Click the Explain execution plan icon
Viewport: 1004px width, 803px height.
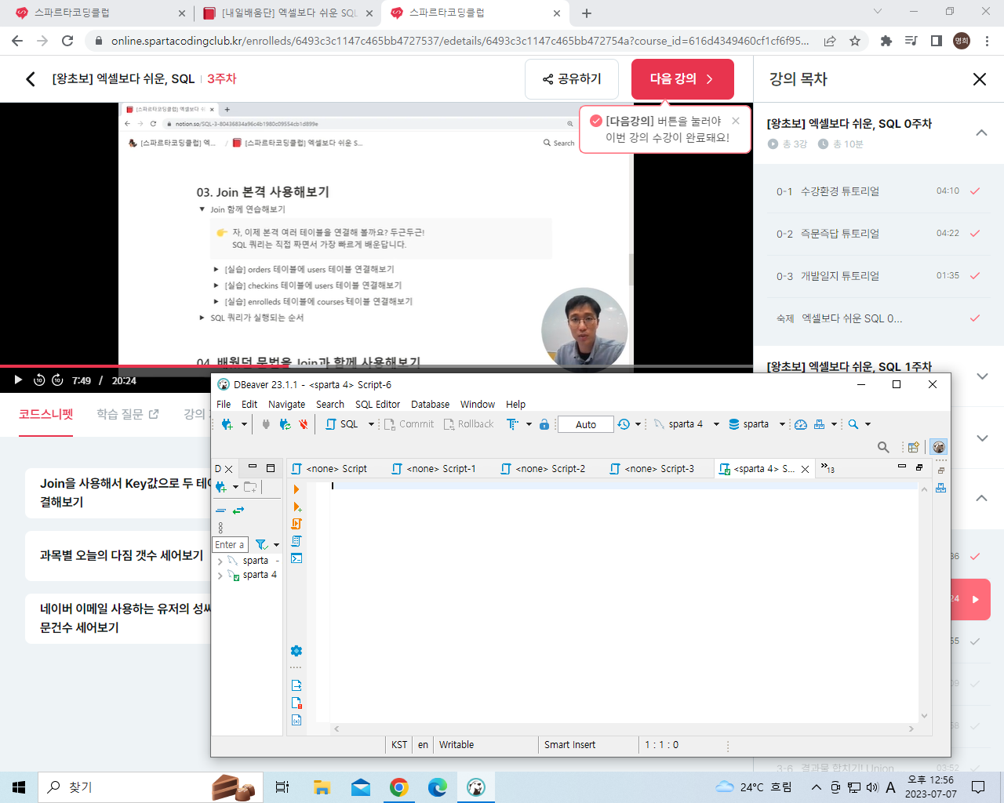tap(296, 541)
